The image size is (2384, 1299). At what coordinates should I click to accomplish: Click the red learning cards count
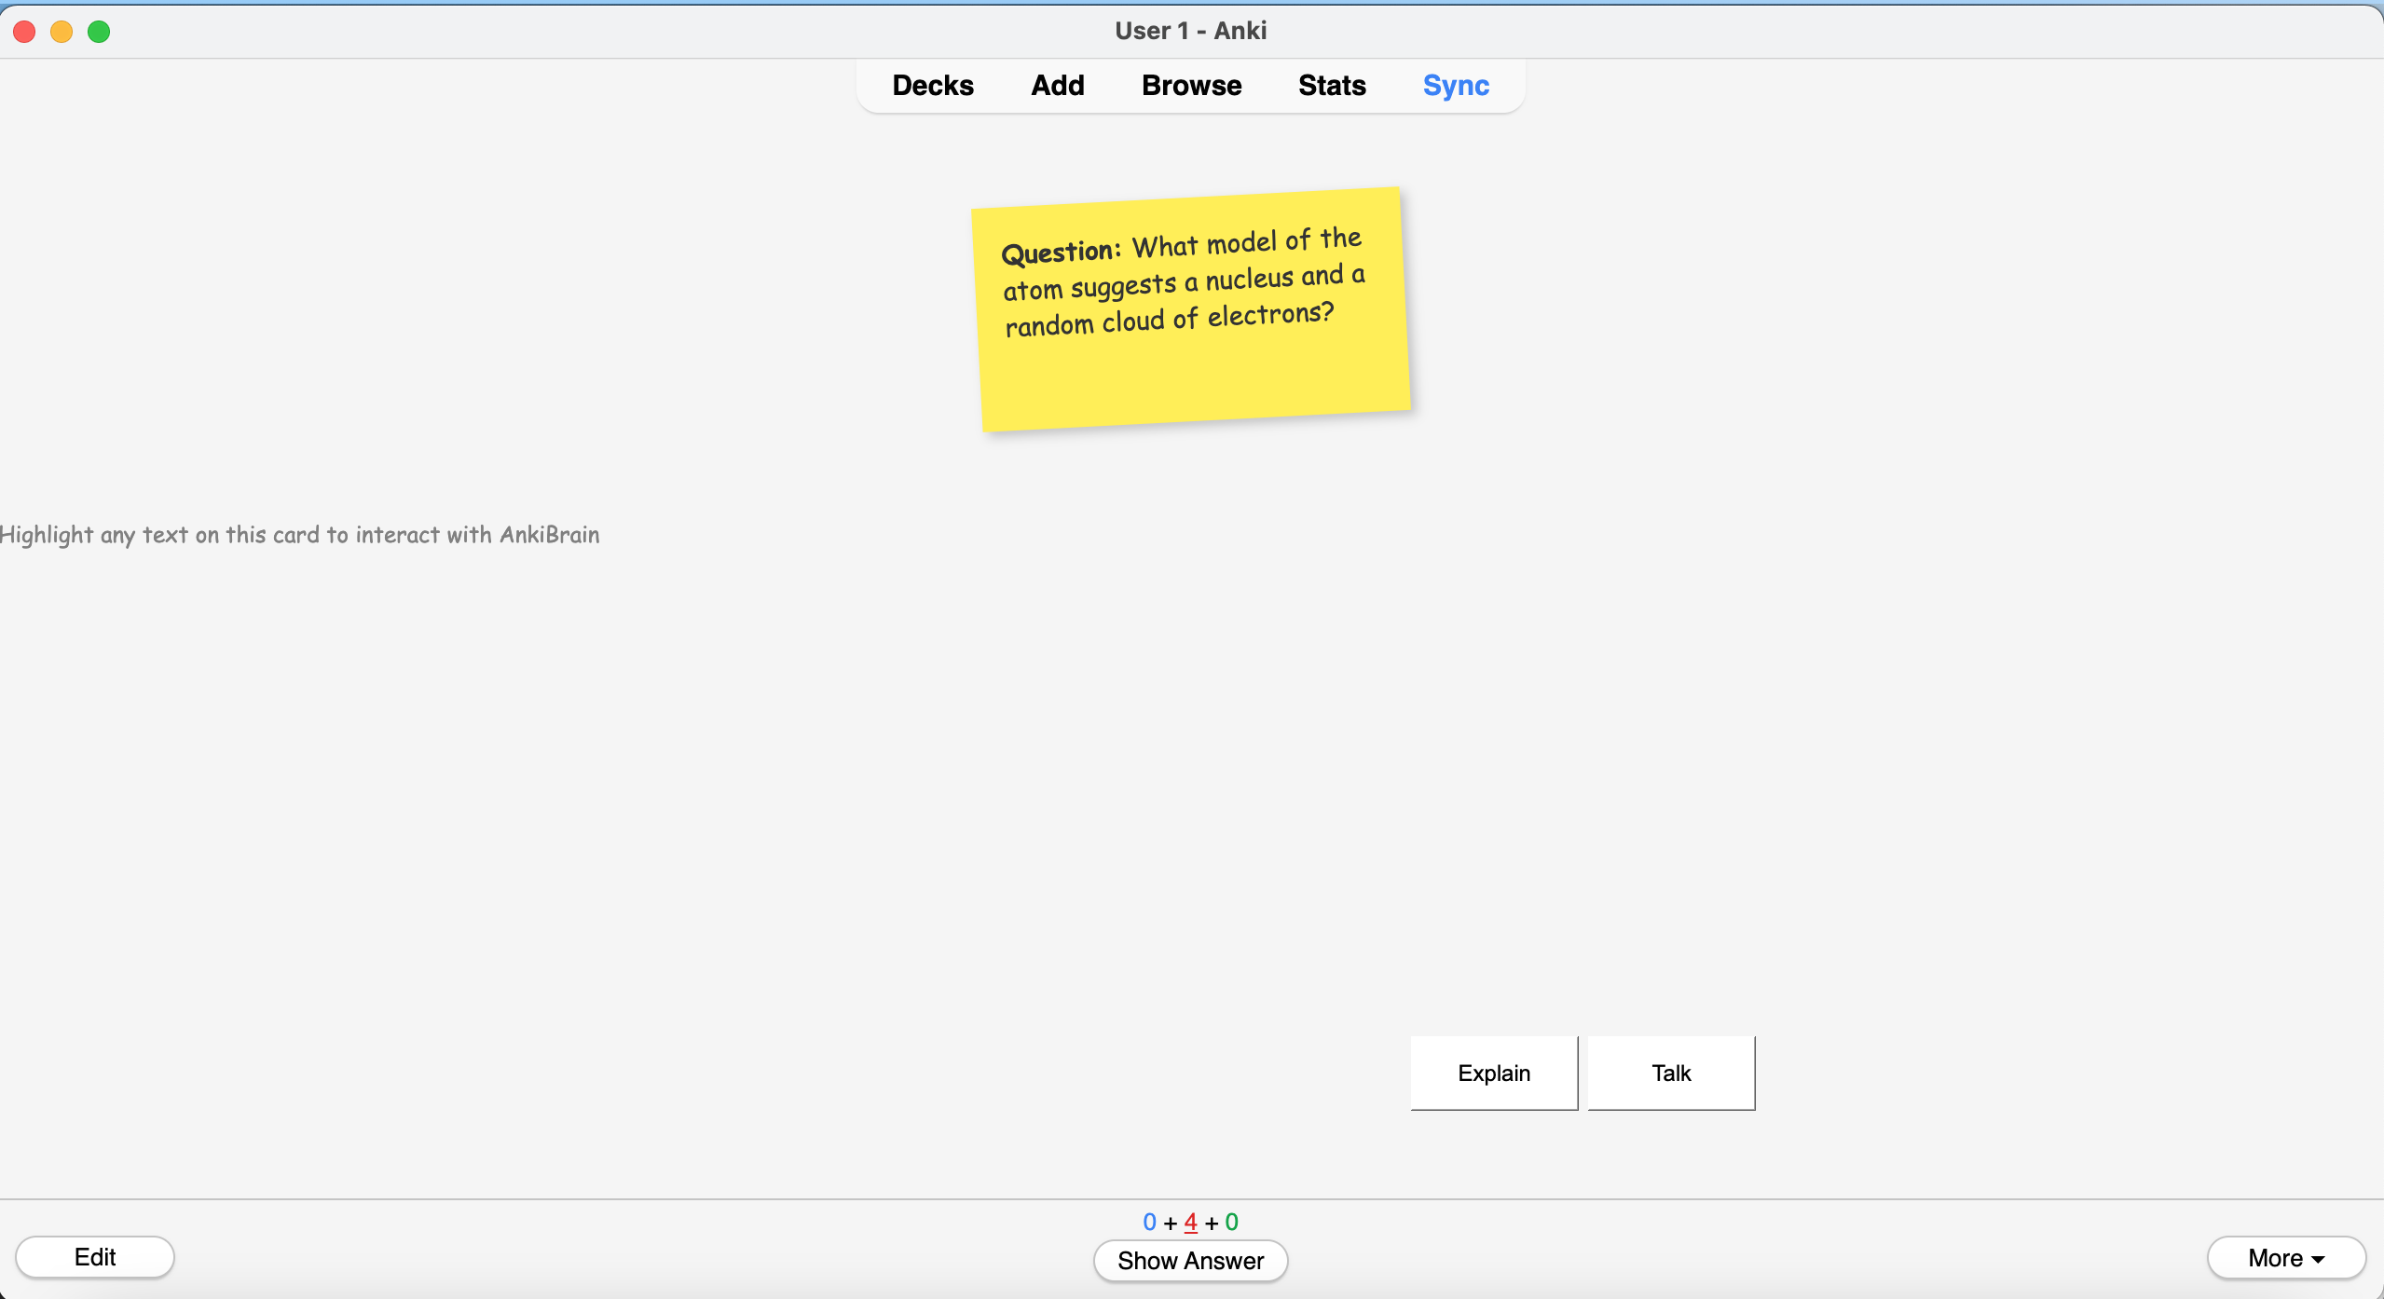click(1190, 1222)
